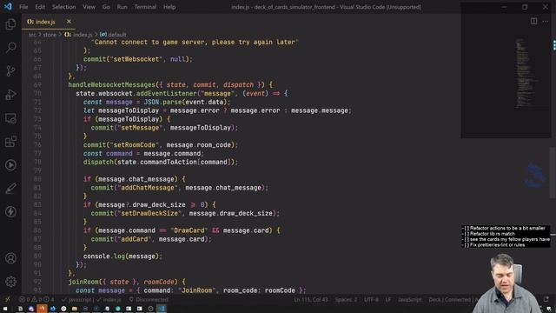Click the lightning bolt icon in activity bar
This screenshot has width=556, height=313.
coord(10,212)
